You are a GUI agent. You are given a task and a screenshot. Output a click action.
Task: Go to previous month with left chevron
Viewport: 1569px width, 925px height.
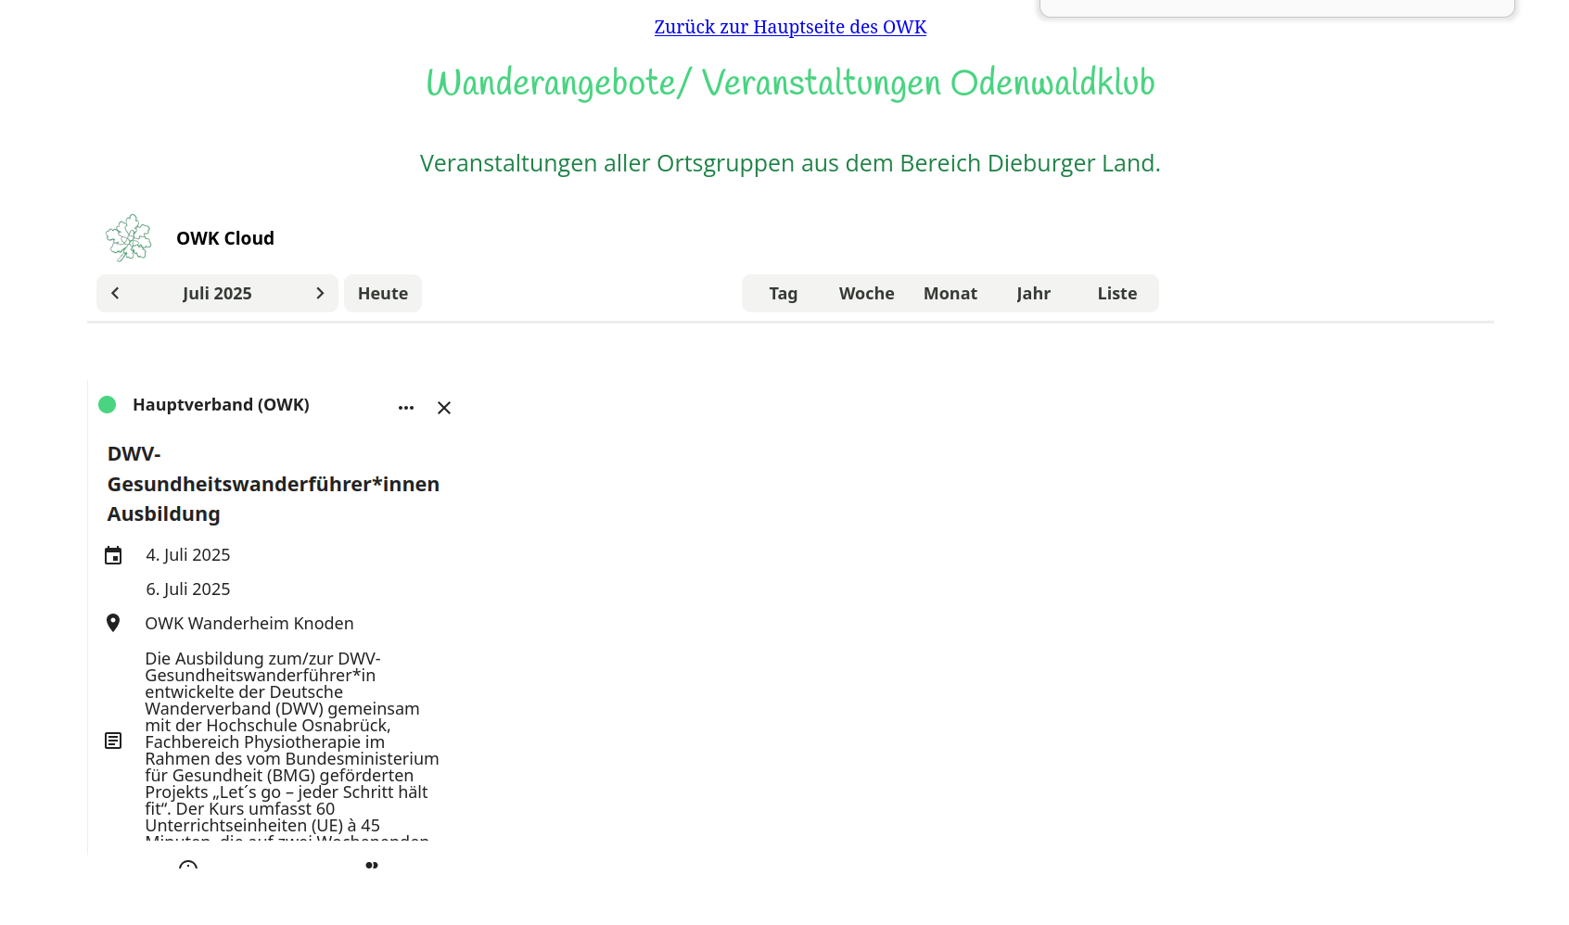point(115,294)
